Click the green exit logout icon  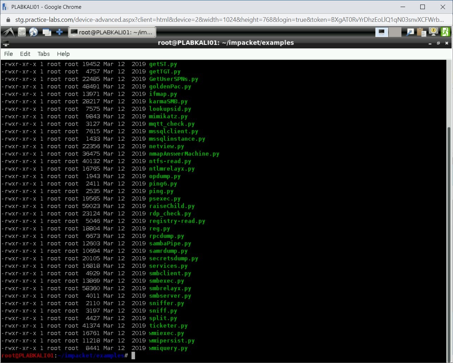(x=445, y=32)
